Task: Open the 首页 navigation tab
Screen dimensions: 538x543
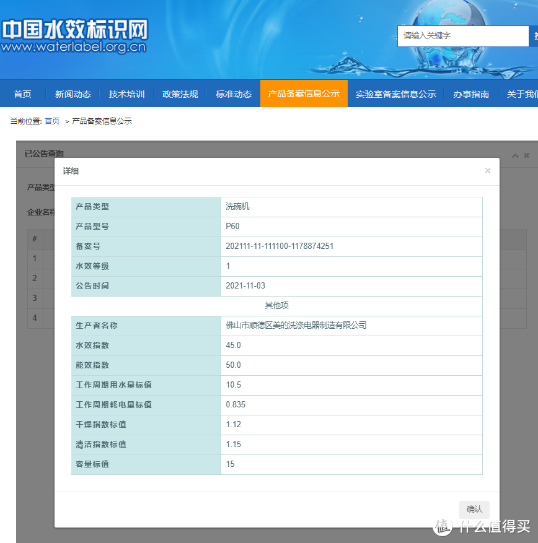Action: (x=23, y=94)
